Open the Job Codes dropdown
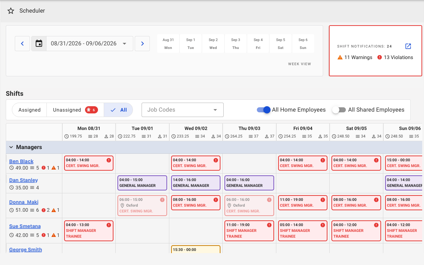Screen dimensions: 424x265 click(x=183, y=110)
